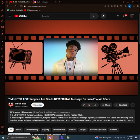Open Tracking - Grabify bookmark

coord(15,10)
